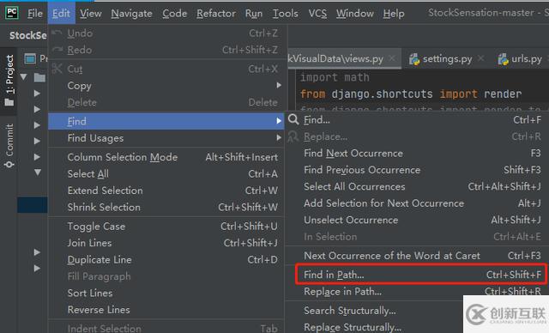Viewport: 549px width, 333px height.
Task: Choose Reverse Lines
Action: [166, 310]
